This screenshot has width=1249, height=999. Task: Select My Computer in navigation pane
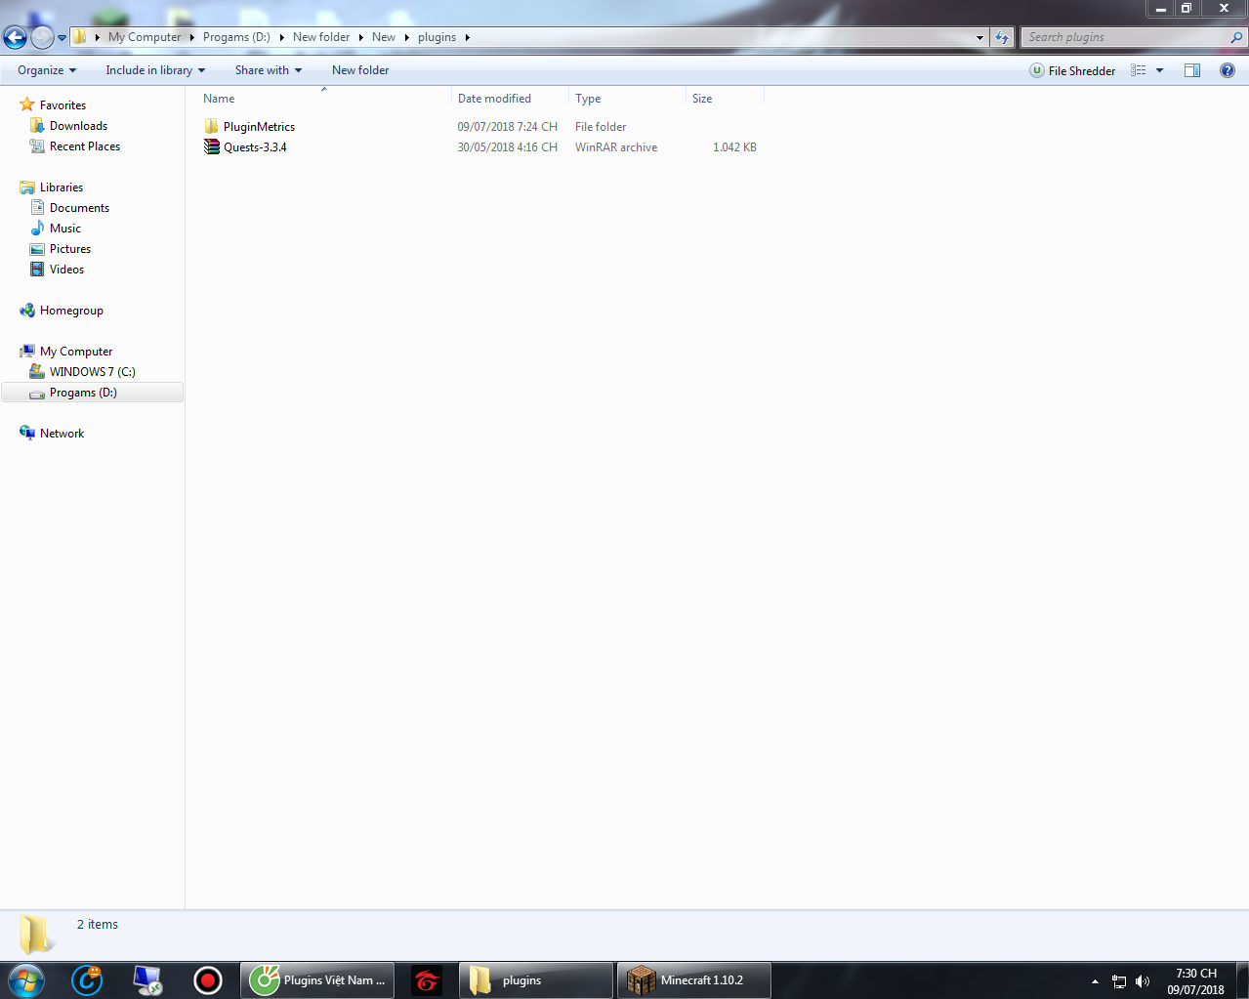click(76, 352)
